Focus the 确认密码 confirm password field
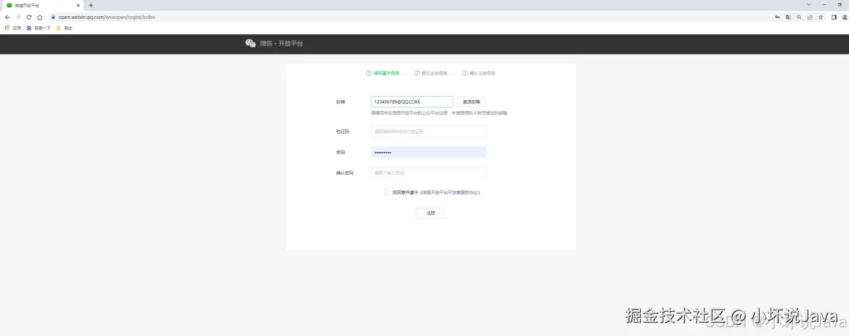The height and width of the screenshot is (336, 849). pos(428,173)
